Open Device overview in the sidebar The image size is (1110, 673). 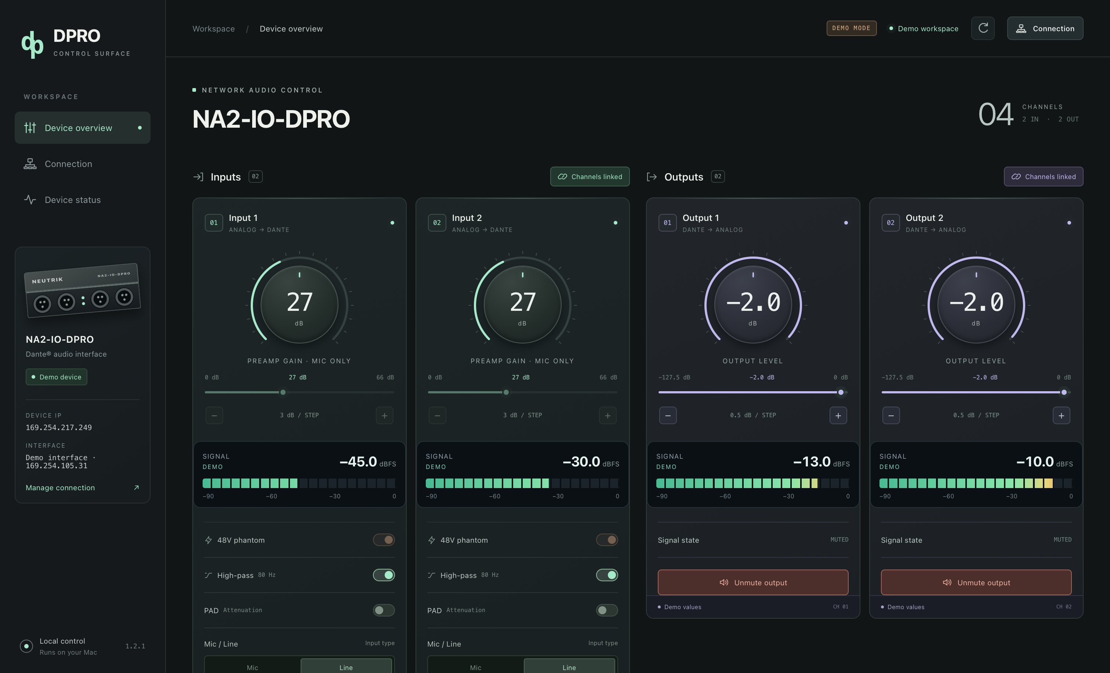[x=83, y=127]
